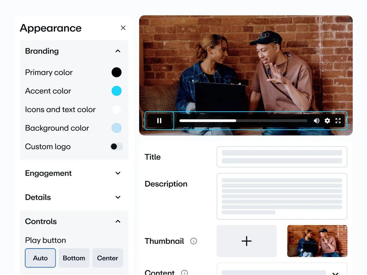The width and height of the screenshot is (367, 275).
Task: Change the Icons and text color swatch
Action: pos(117,109)
